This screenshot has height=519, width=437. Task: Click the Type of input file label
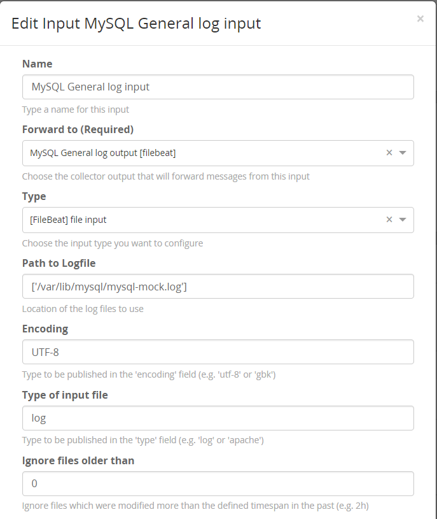click(x=65, y=395)
